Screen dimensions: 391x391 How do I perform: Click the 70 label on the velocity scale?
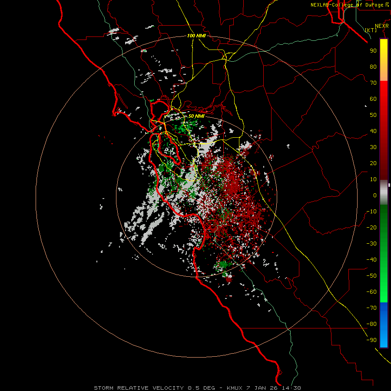point(373,83)
